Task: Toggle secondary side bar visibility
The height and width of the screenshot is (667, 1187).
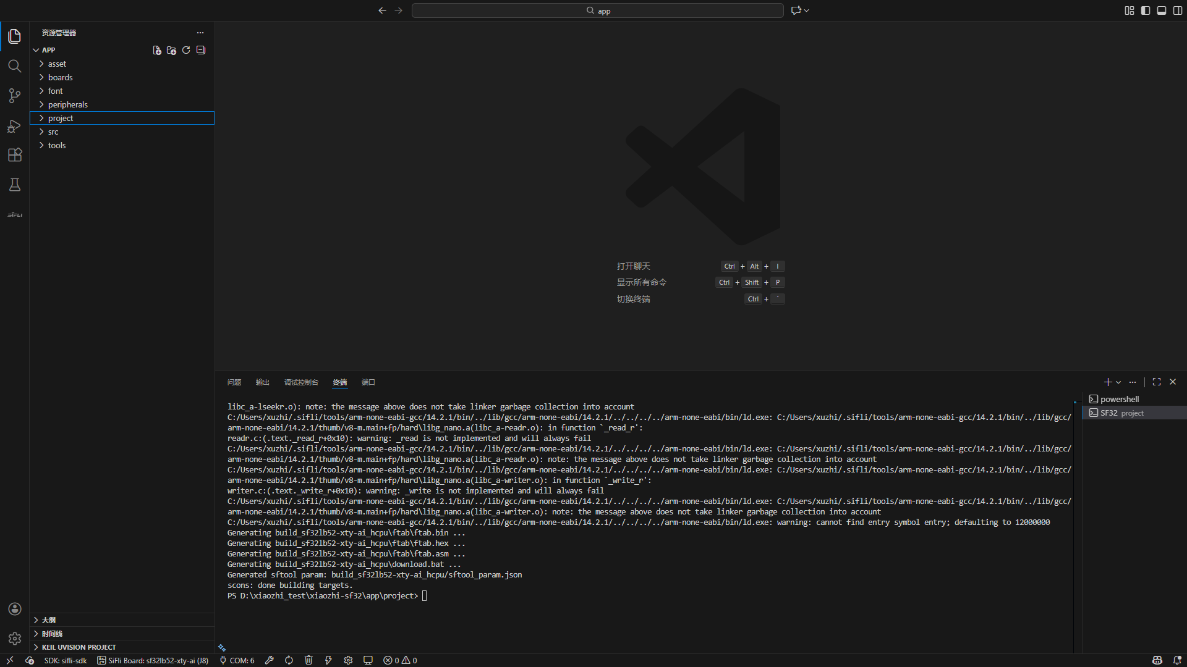Action: (1178, 10)
